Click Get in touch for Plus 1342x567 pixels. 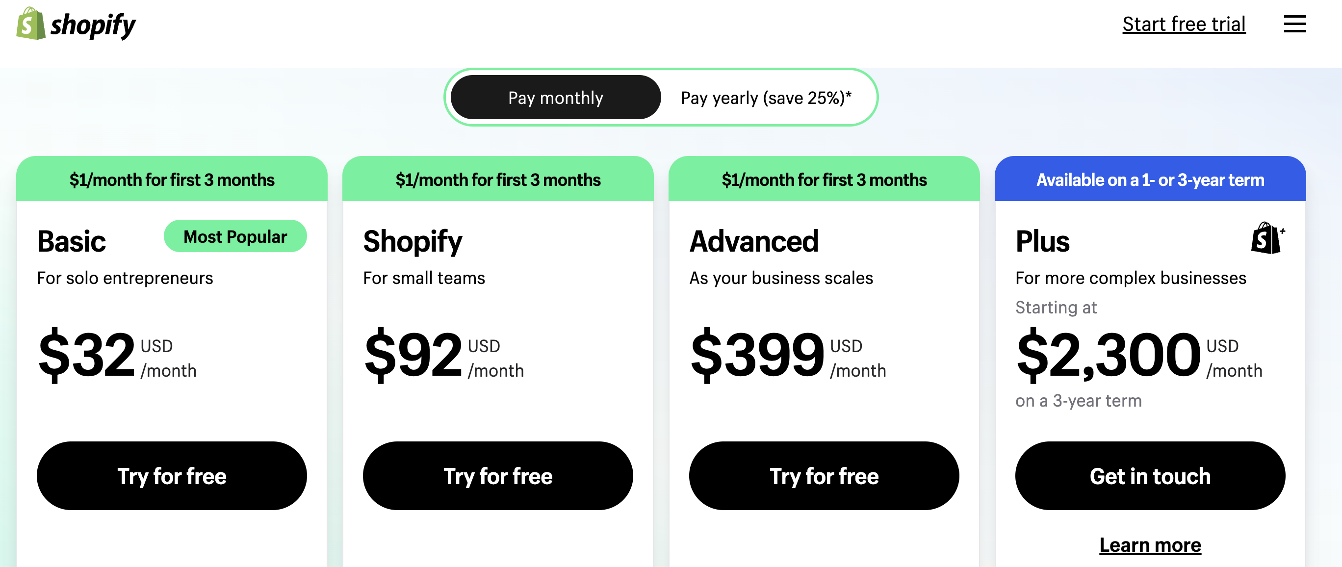tap(1150, 476)
